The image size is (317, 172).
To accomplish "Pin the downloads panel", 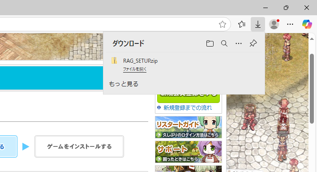I will pyautogui.click(x=253, y=43).
